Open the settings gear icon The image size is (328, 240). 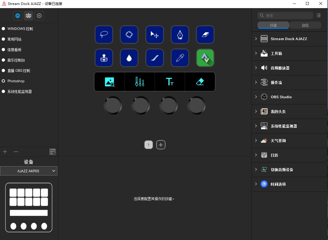(39, 16)
